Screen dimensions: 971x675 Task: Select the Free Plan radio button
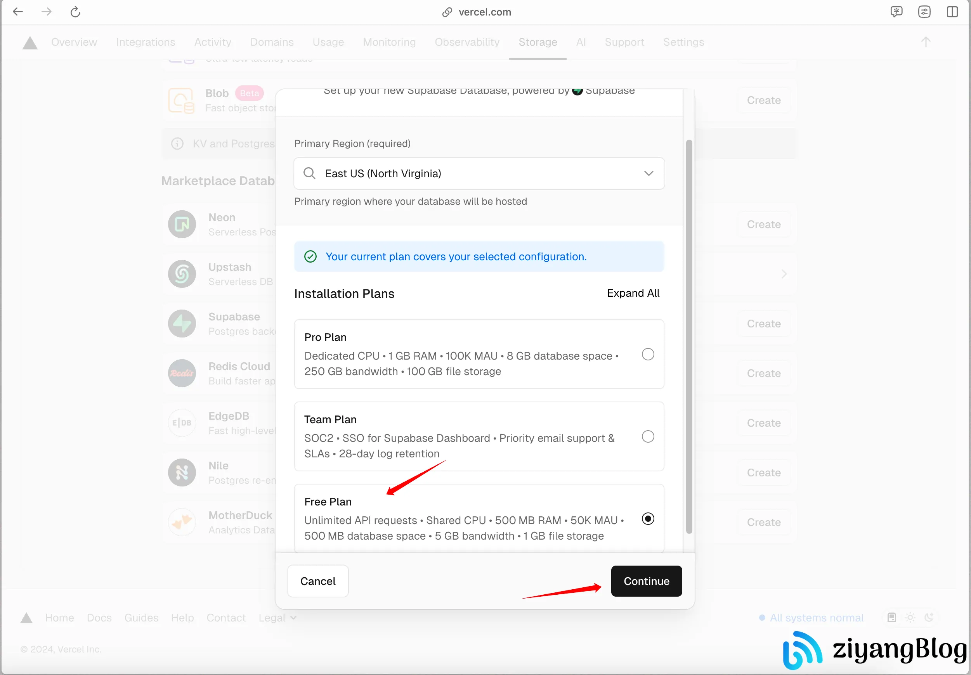pos(648,519)
